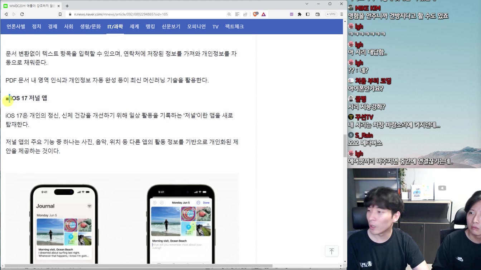The image size is (481, 270).
Task: Open a new tab with plus button
Action: (67, 6)
